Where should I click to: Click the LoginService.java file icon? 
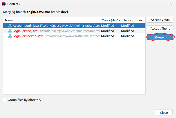pyautogui.click(x=10, y=31)
